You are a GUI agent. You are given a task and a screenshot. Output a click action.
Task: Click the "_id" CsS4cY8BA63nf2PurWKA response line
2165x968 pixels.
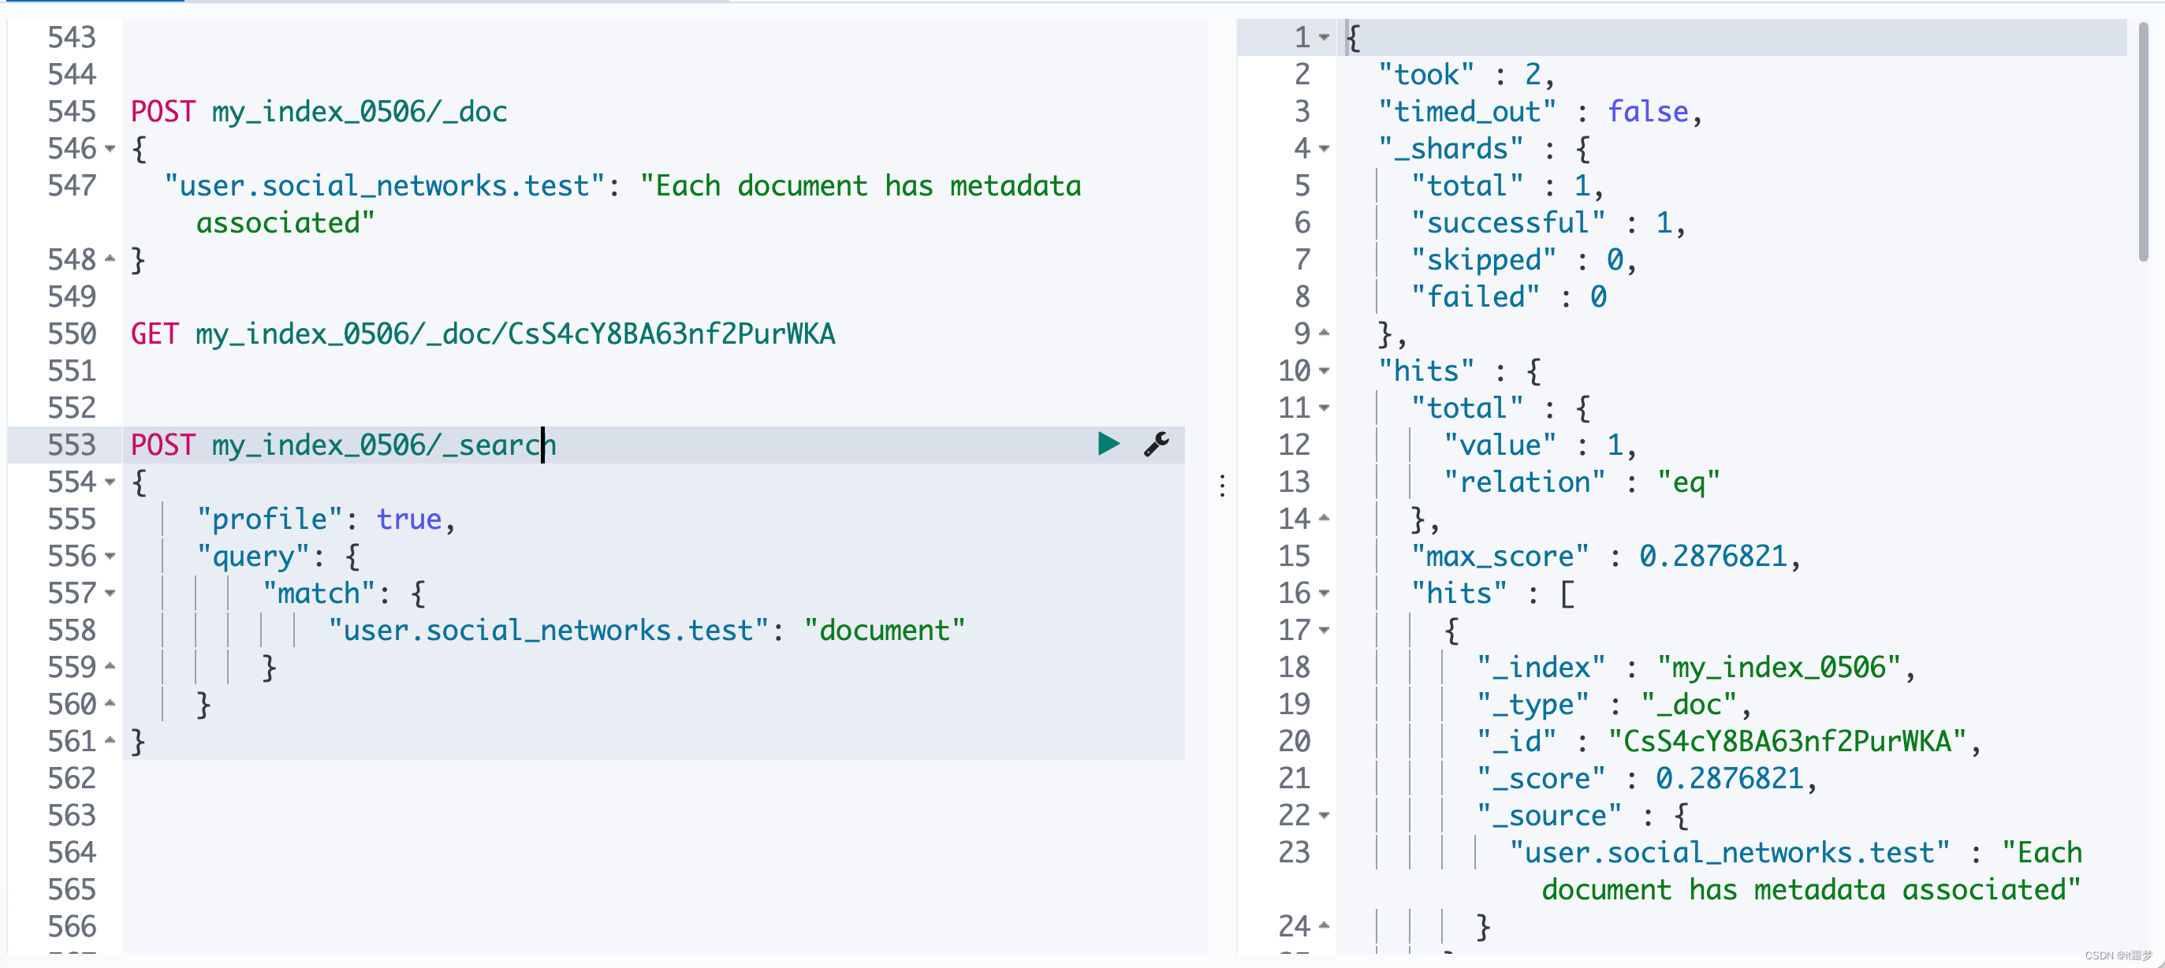(1729, 741)
